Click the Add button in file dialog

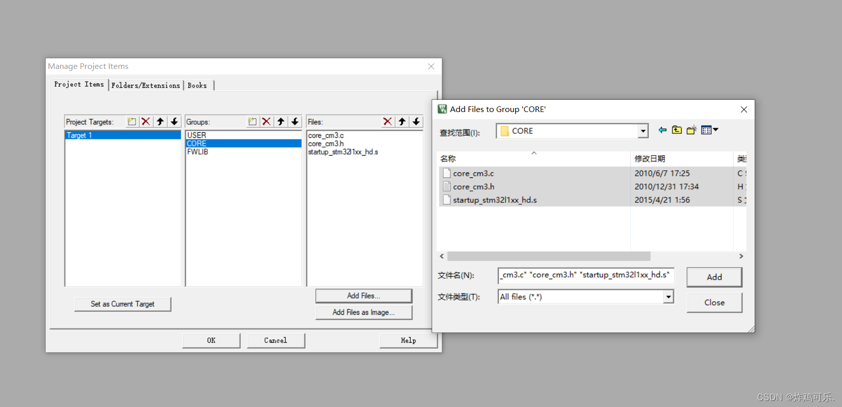click(714, 277)
